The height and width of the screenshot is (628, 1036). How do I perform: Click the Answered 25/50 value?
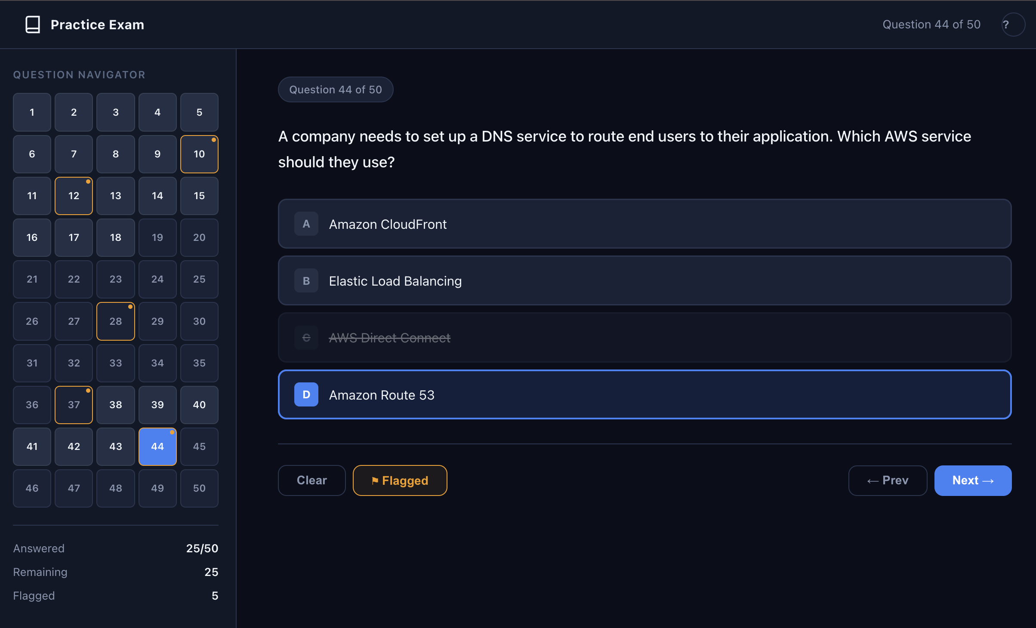(x=202, y=548)
